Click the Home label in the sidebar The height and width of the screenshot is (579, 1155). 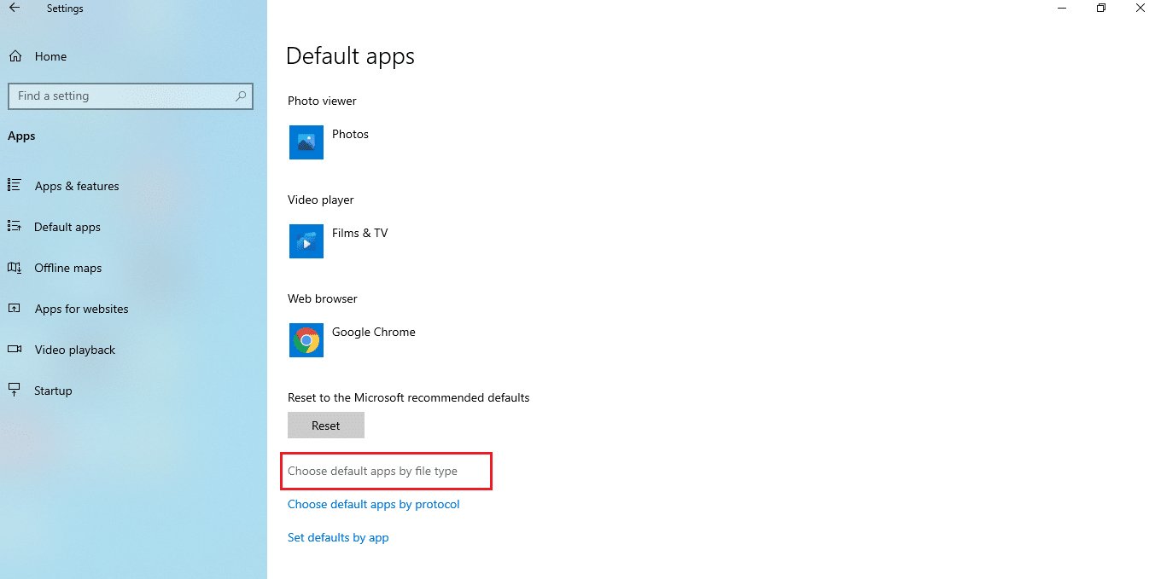coord(50,56)
